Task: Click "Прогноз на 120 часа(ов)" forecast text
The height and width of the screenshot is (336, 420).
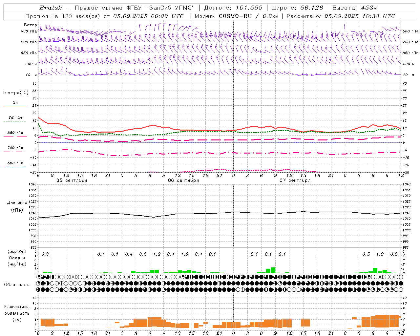Action: point(62,16)
